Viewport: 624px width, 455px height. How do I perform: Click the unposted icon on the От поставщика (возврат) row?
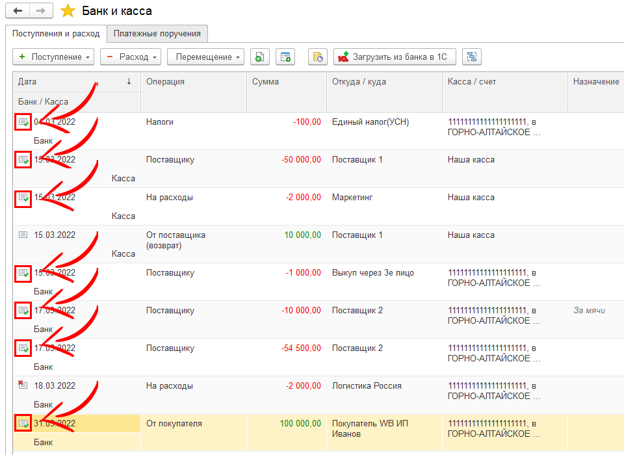point(23,235)
